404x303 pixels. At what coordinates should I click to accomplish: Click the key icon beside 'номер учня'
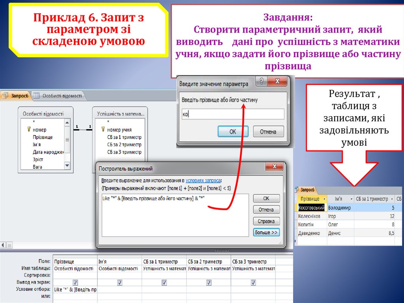coord(103,129)
